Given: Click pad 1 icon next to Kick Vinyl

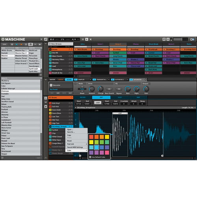Looking at the screenshot, I should coord(50,103).
